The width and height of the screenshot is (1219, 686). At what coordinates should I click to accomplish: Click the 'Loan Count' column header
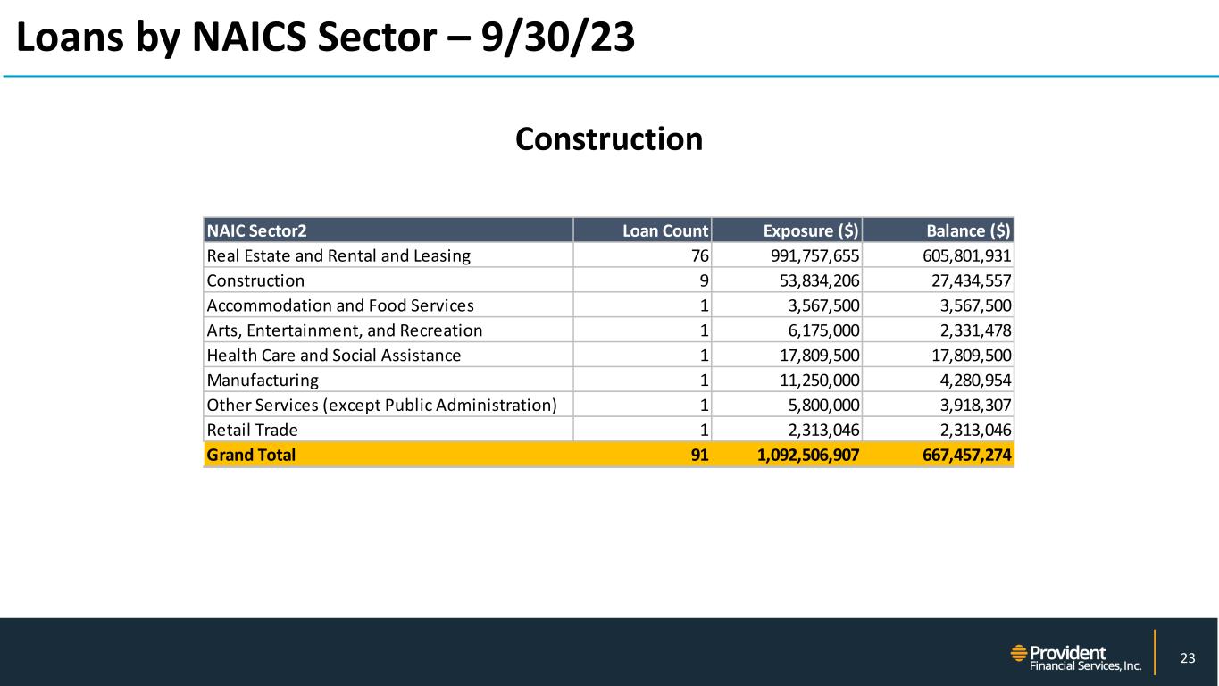(x=665, y=230)
